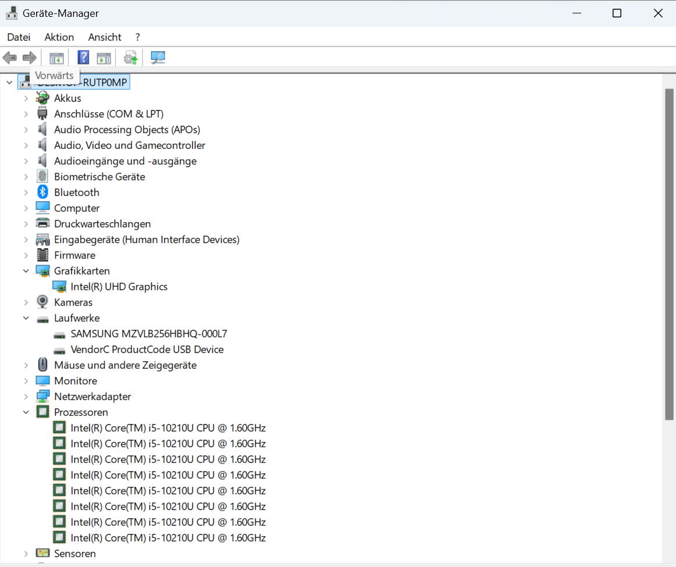Select VendorC ProductCode USB Device
The width and height of the screenshot is (676, 567).
(x=147, y=350)
